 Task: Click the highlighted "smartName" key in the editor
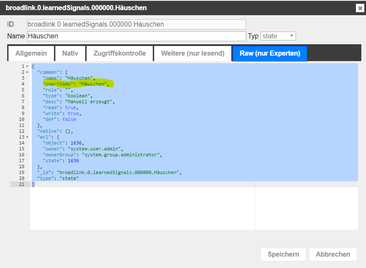click(58, 84)
